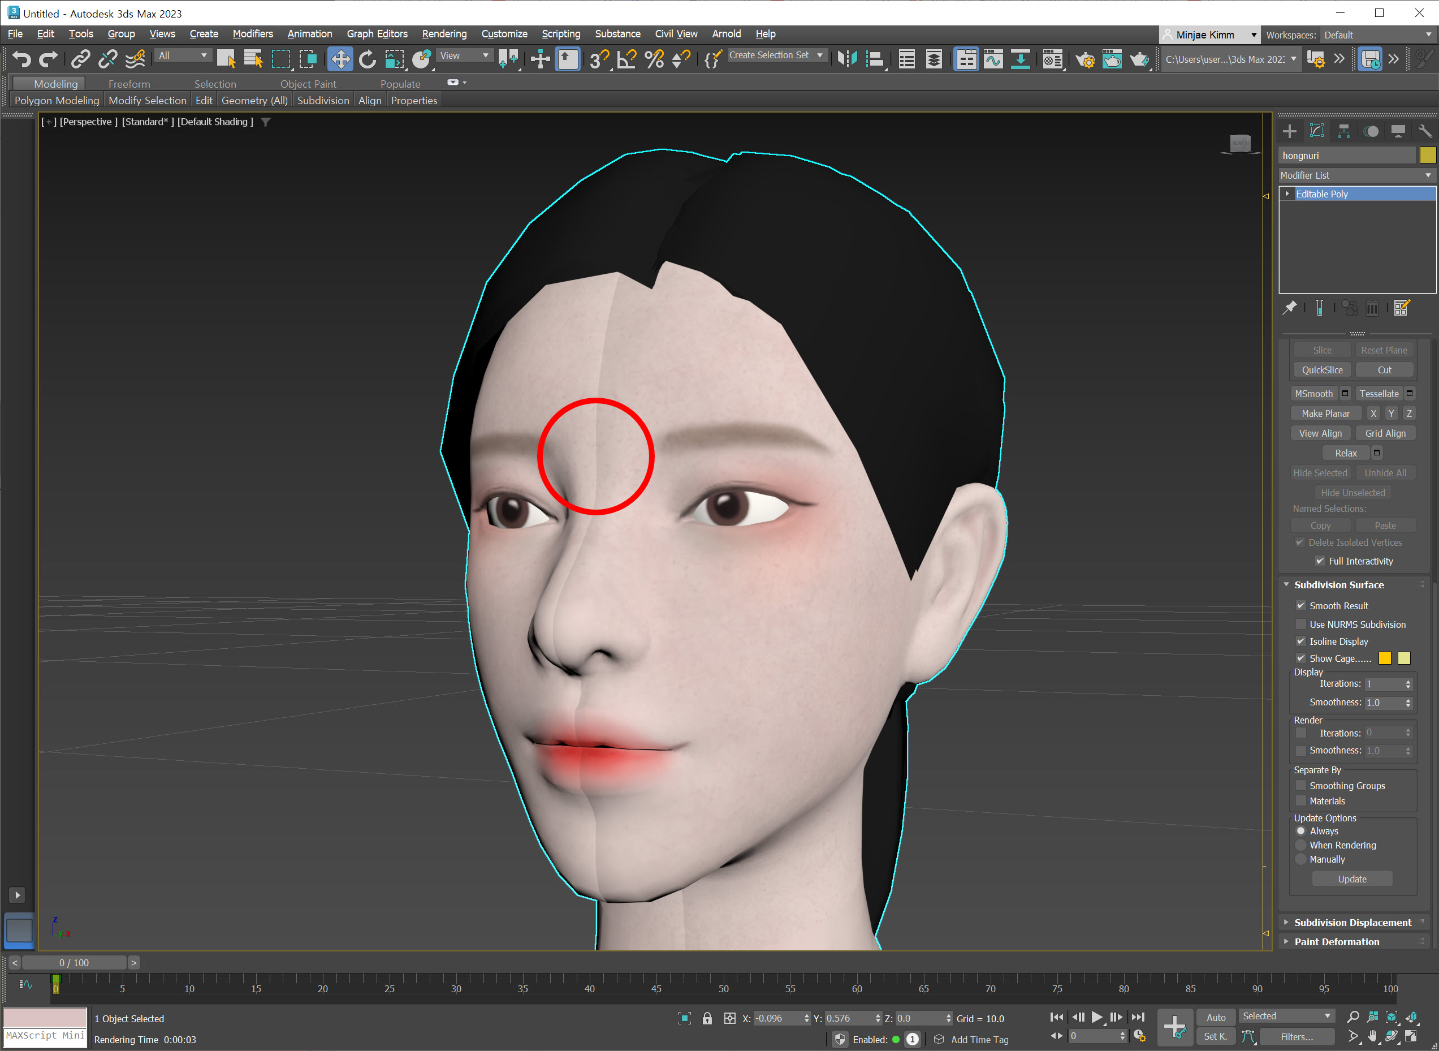1439x1051 pixels.
Task: Click the QuickSlice button
Action: point(1321,369)
